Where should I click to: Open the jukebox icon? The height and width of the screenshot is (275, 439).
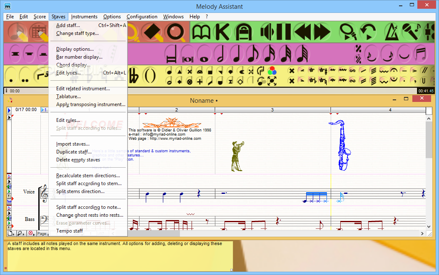(243, 32)
